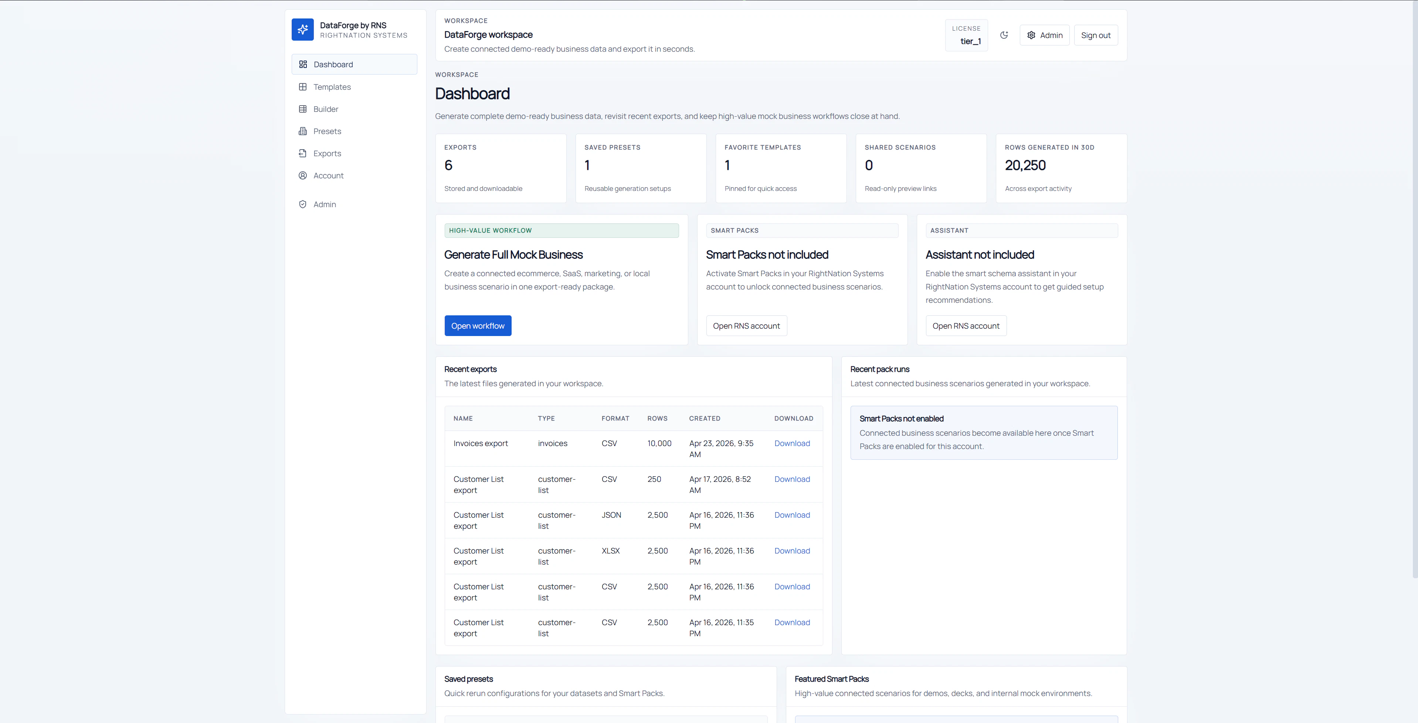Click the Dashboard grid icon in the sidebar

click(303, 64)
